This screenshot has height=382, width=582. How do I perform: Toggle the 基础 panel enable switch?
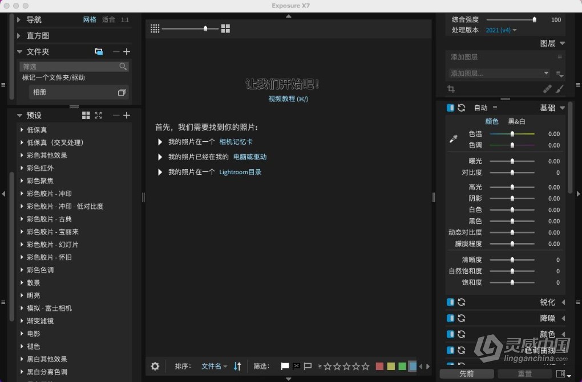[x=450, y=108]
